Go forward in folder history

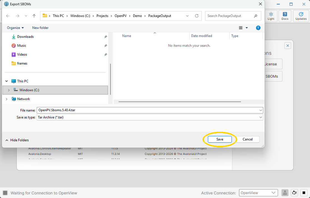pyautogui.click(x=17, y=16)
